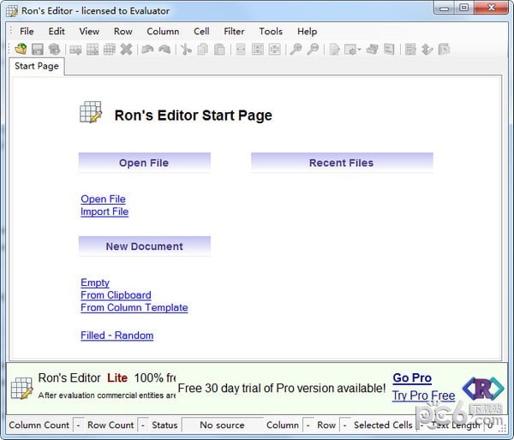Viewport: 514px width, 440px height.
Task: Click the Open File link
Action: coord(104,199)
